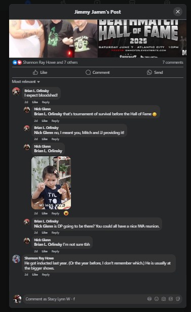Attach a photo using the camera icon
191x312 pixels.
(164, 299)
